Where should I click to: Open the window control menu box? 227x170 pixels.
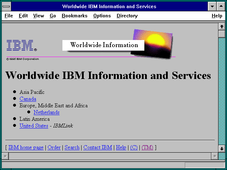point(6,6)
